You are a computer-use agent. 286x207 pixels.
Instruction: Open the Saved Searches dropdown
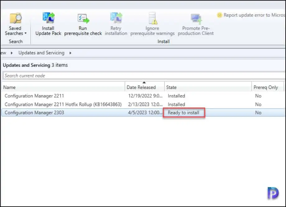pyautogui.click(x=16, y=24)
